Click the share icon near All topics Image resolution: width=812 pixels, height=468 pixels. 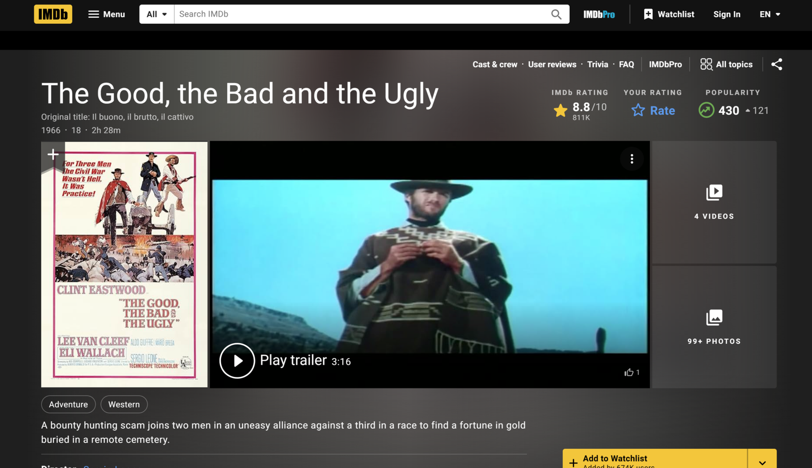click(x=776, y=64)
